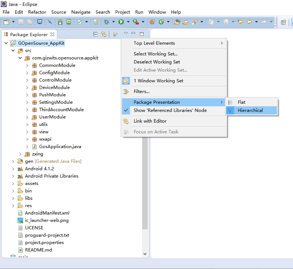293x269 pixels.
Task: Open the View Menu triangle in Package Explorer
Action: [x=126, y=33]
